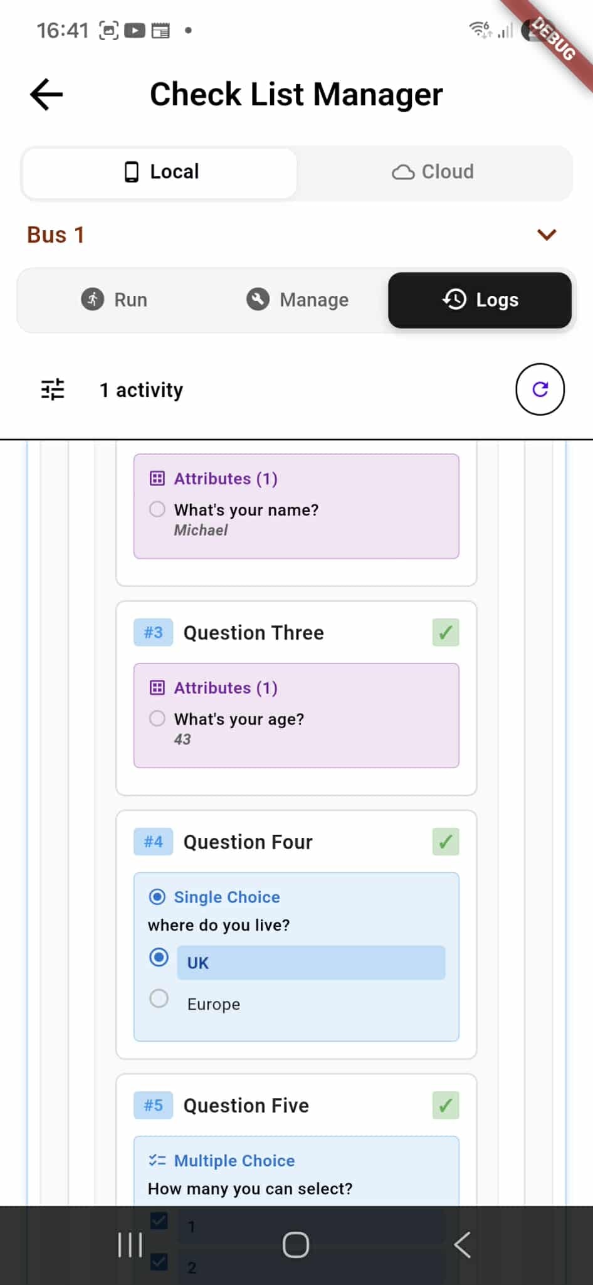Tap the wrench icon beside Manage
Screen dimensions: 593x1285
[x=257, y=300]
